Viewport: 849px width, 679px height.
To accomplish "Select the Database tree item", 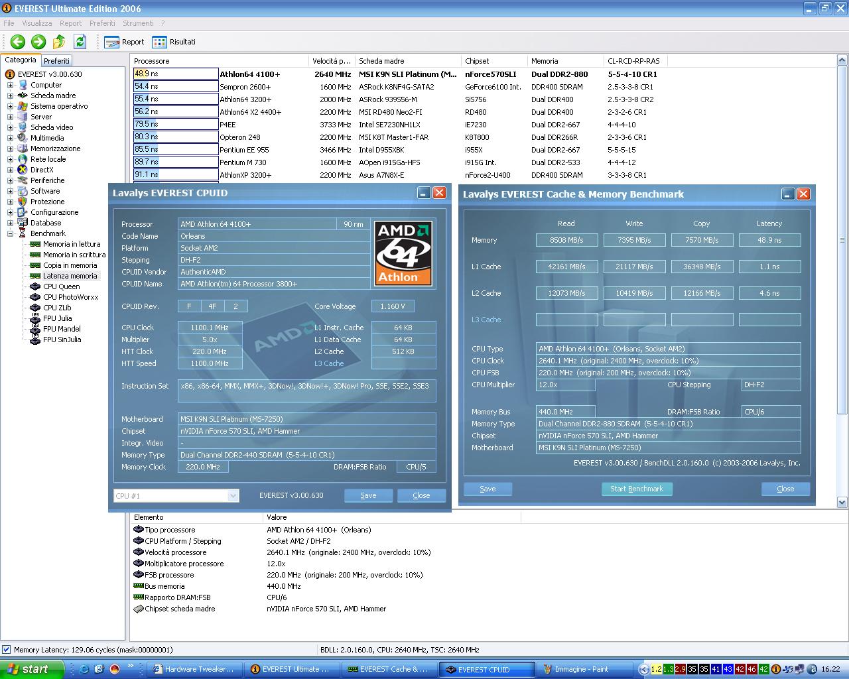I will 46,223.
